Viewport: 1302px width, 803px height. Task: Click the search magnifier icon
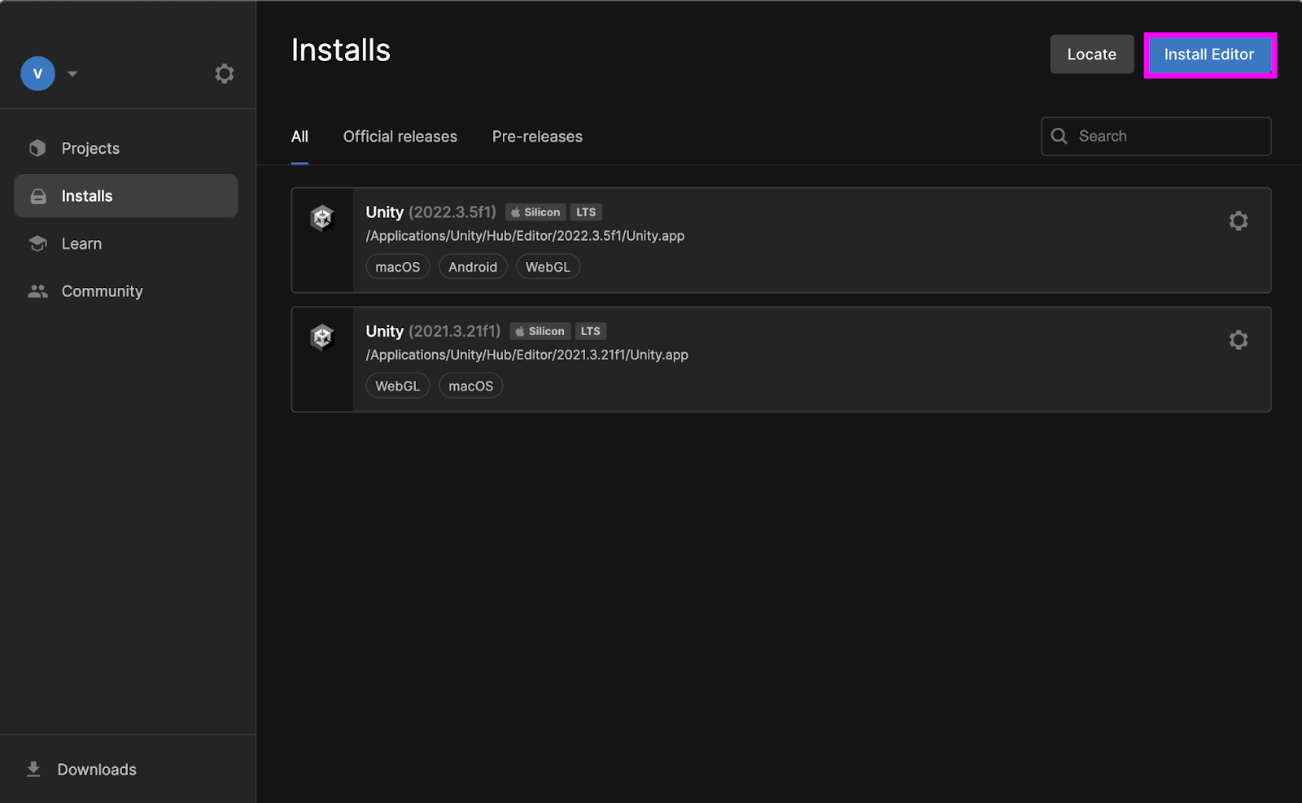pos(1059,137)
